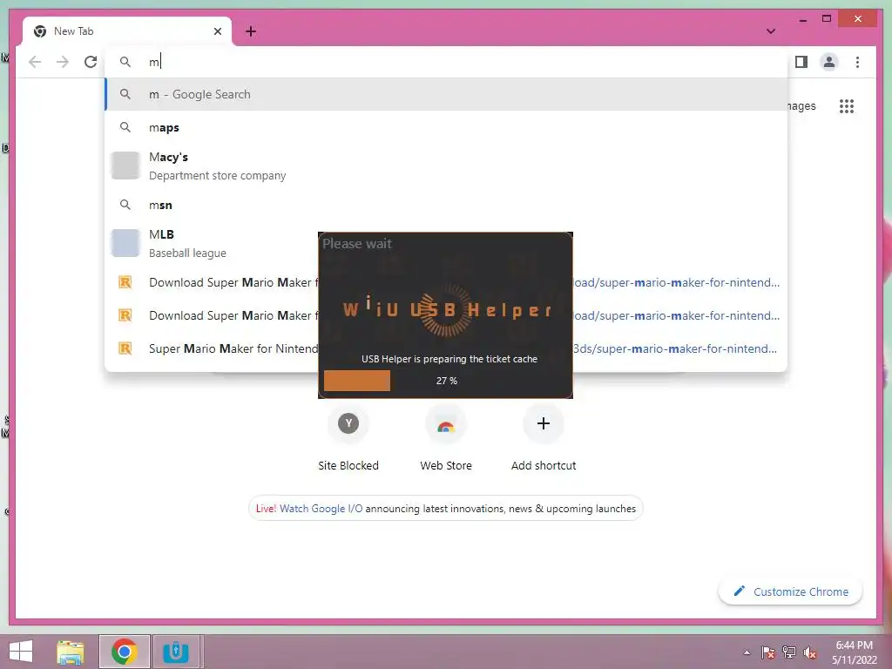The width and height of the screenshot is (892, 669).
Task: Open the 'Watch Google I/O' link
Action: point(321,509)
